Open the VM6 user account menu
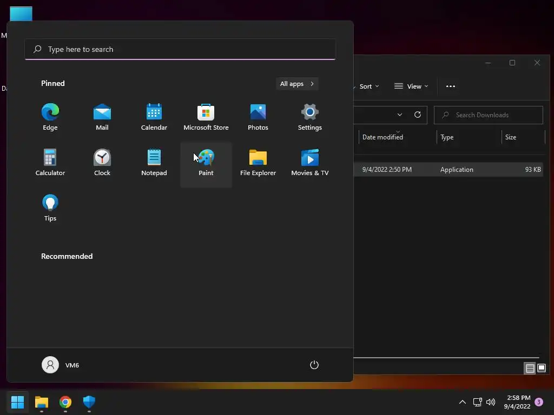The width and height of the screenshot is (554, 415). click(x=61, y=365)
